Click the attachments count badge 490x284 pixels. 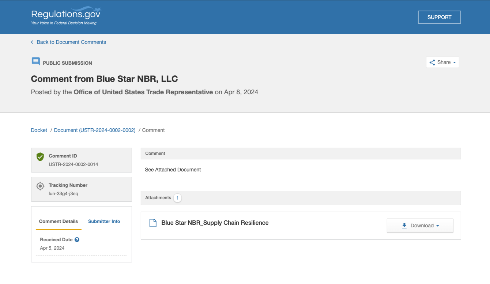coord(177,198)
